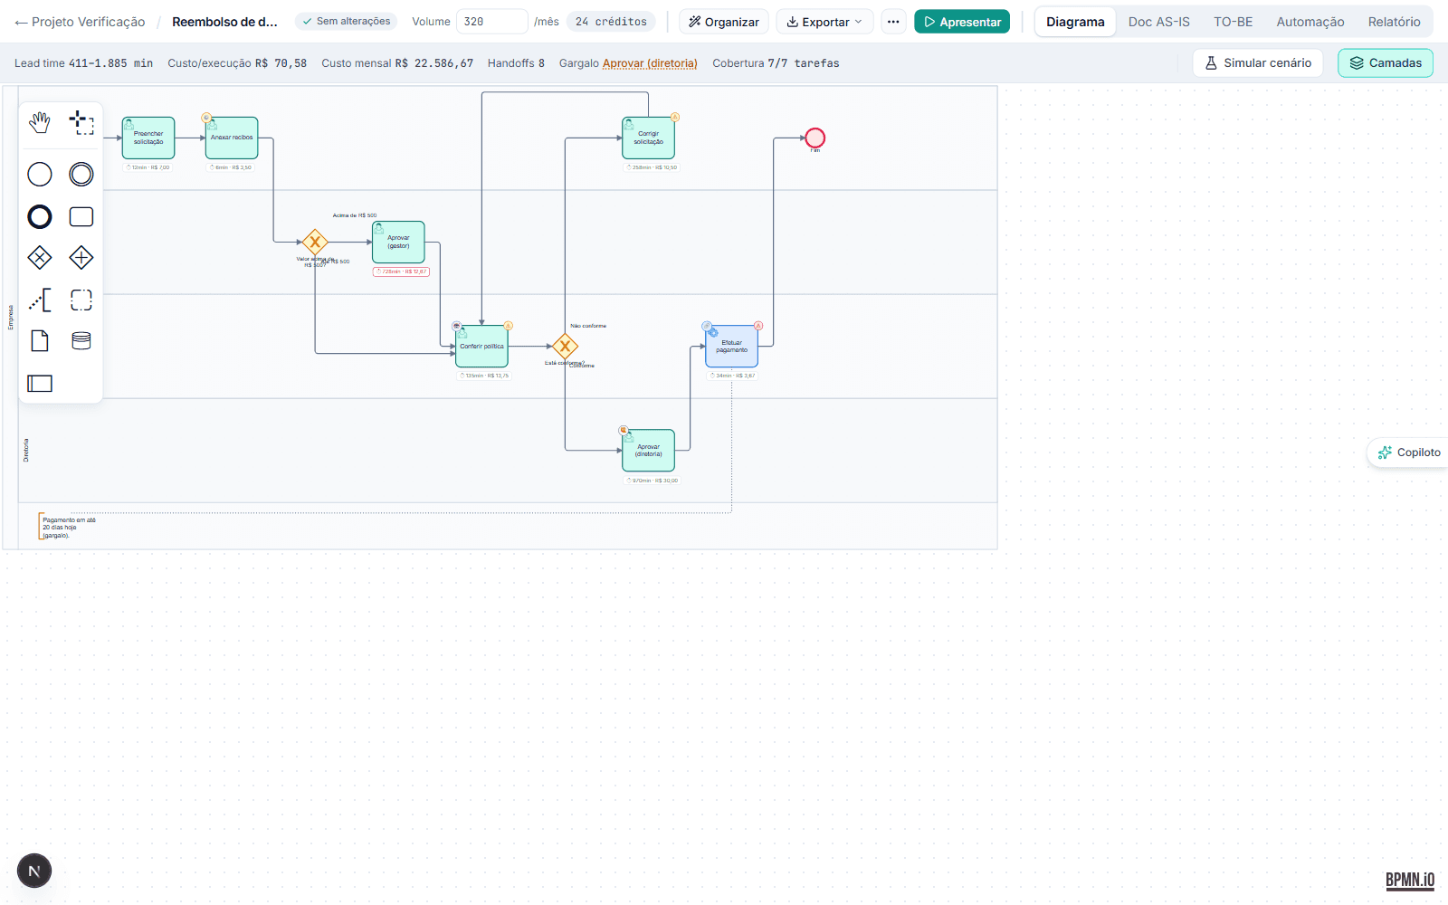Image resolution: width=1448 pixels, height=905 pixels.
Task: Create an exclusive gateway diamond
Action: [40, 258]
